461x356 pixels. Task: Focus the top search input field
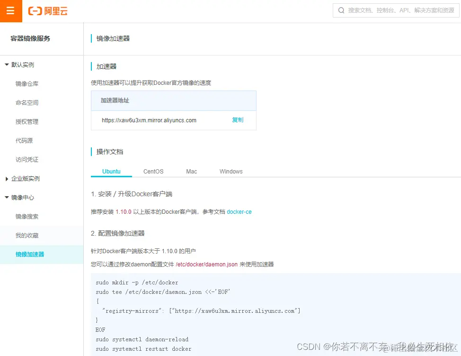tap(396, 10)
